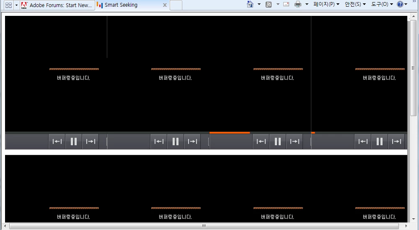This screenshot has height=230, width=419.
Task: Open the Quick Tabs grid view
Action: [x=8, y=5]
